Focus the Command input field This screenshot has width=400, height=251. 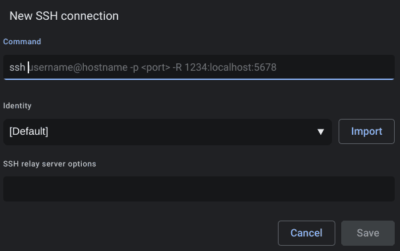click(199, 67)
